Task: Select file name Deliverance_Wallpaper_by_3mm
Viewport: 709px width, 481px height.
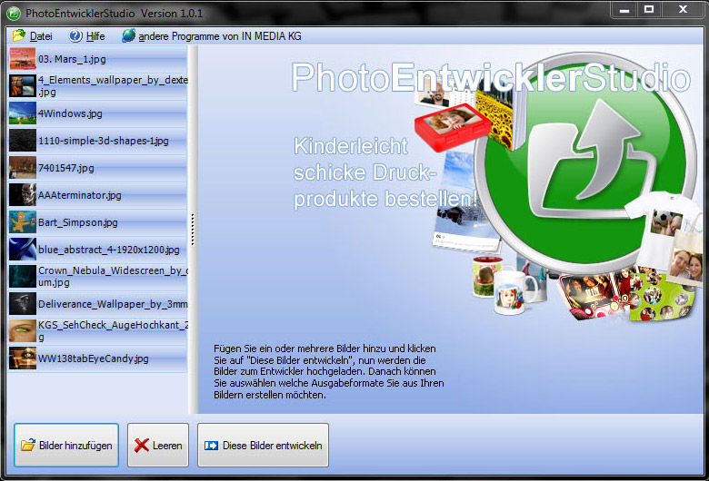Action: click(x=113, y=304)
